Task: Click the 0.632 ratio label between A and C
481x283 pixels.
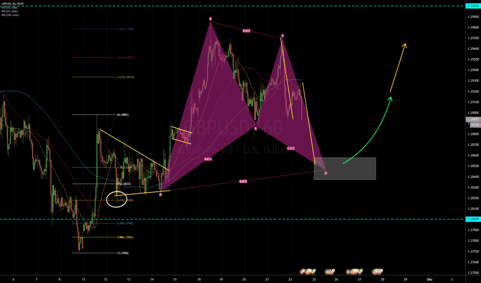Action: tap(246, 31)
